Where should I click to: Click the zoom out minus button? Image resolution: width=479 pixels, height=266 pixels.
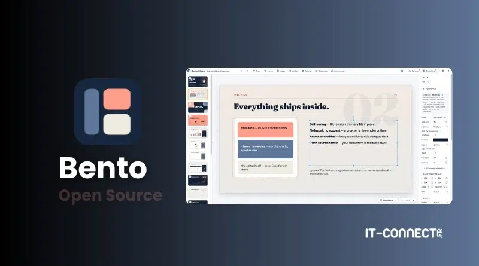pos(402,200)
